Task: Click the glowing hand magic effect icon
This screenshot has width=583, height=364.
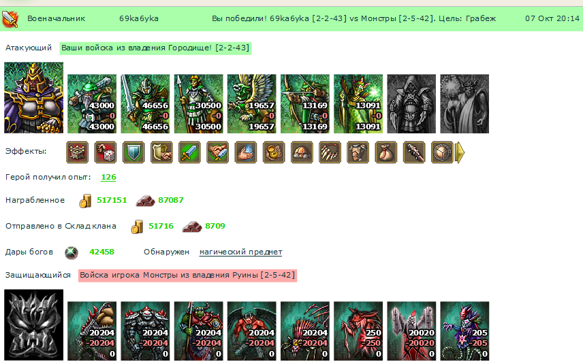Action: point(246,152)
